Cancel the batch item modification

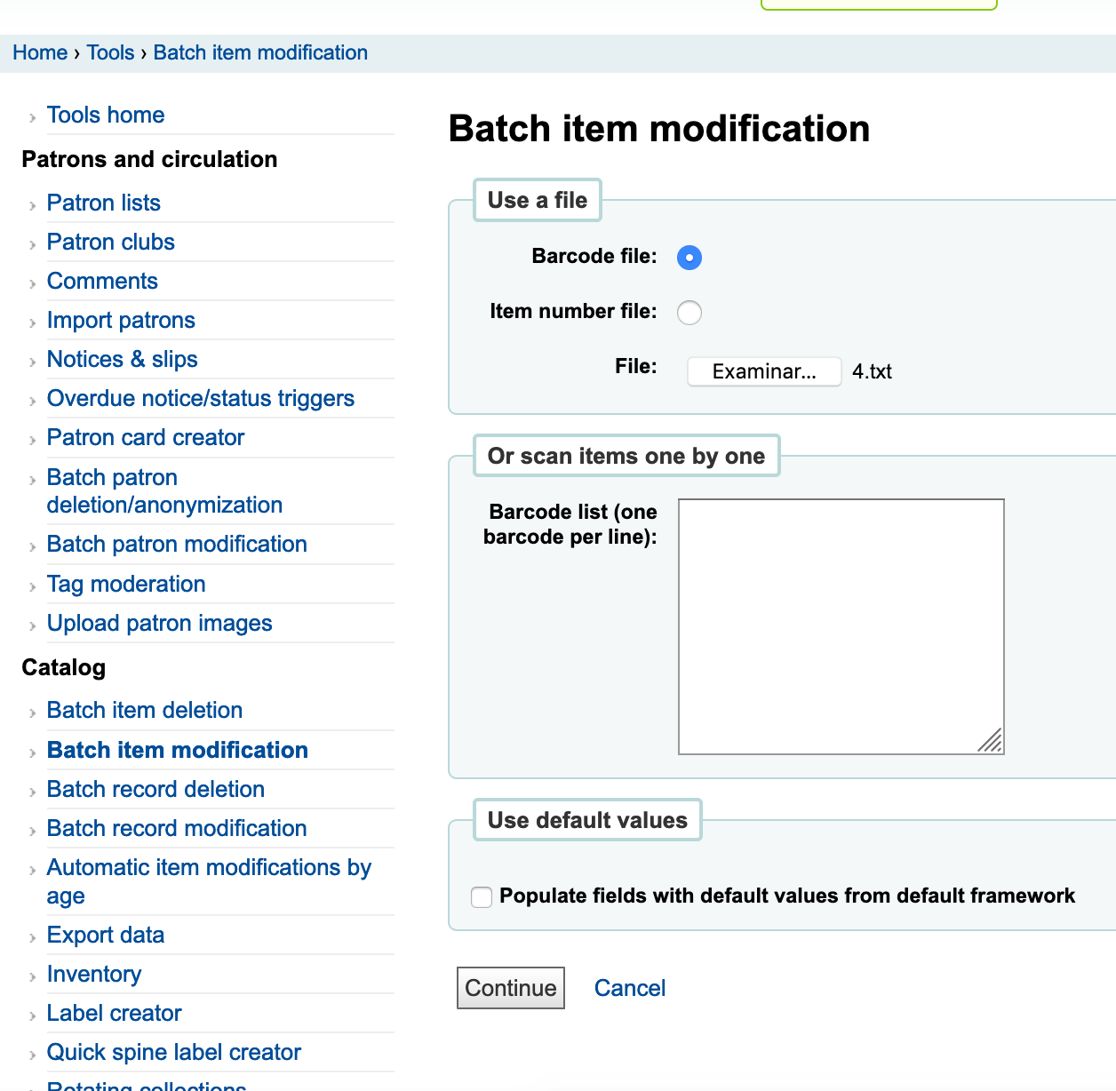[629, 988]
